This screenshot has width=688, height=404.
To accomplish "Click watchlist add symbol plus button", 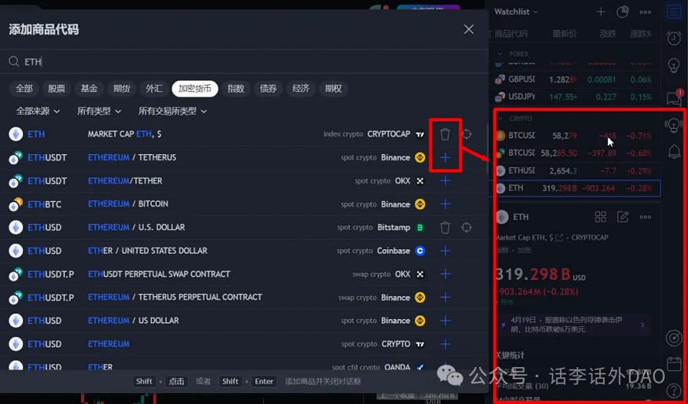I will click(601, 12).
